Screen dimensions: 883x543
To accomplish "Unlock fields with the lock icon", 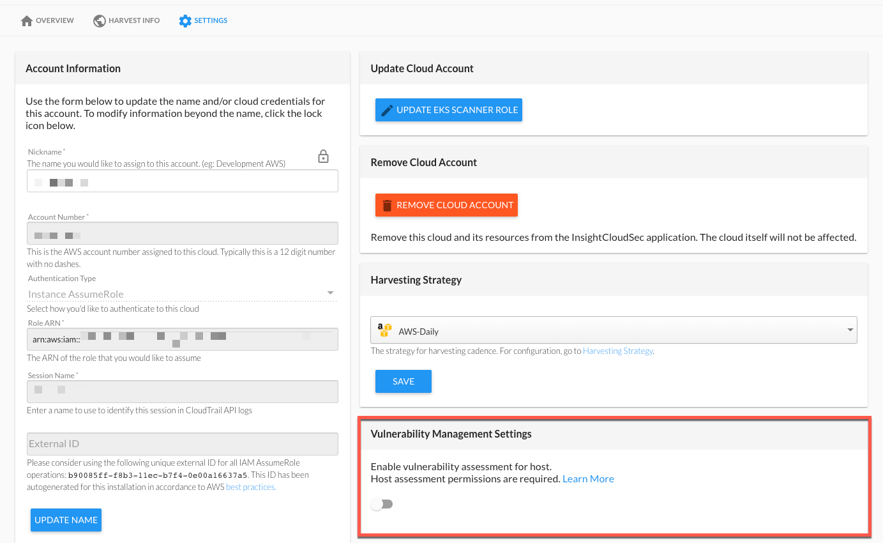I will pos(324,156).
